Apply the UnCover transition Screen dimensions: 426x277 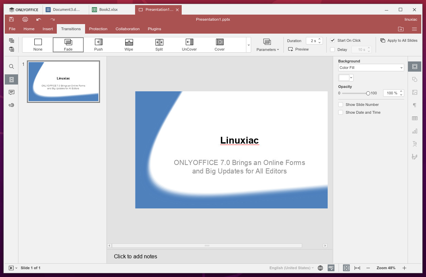pyautogui.click(x=189, y=45)
